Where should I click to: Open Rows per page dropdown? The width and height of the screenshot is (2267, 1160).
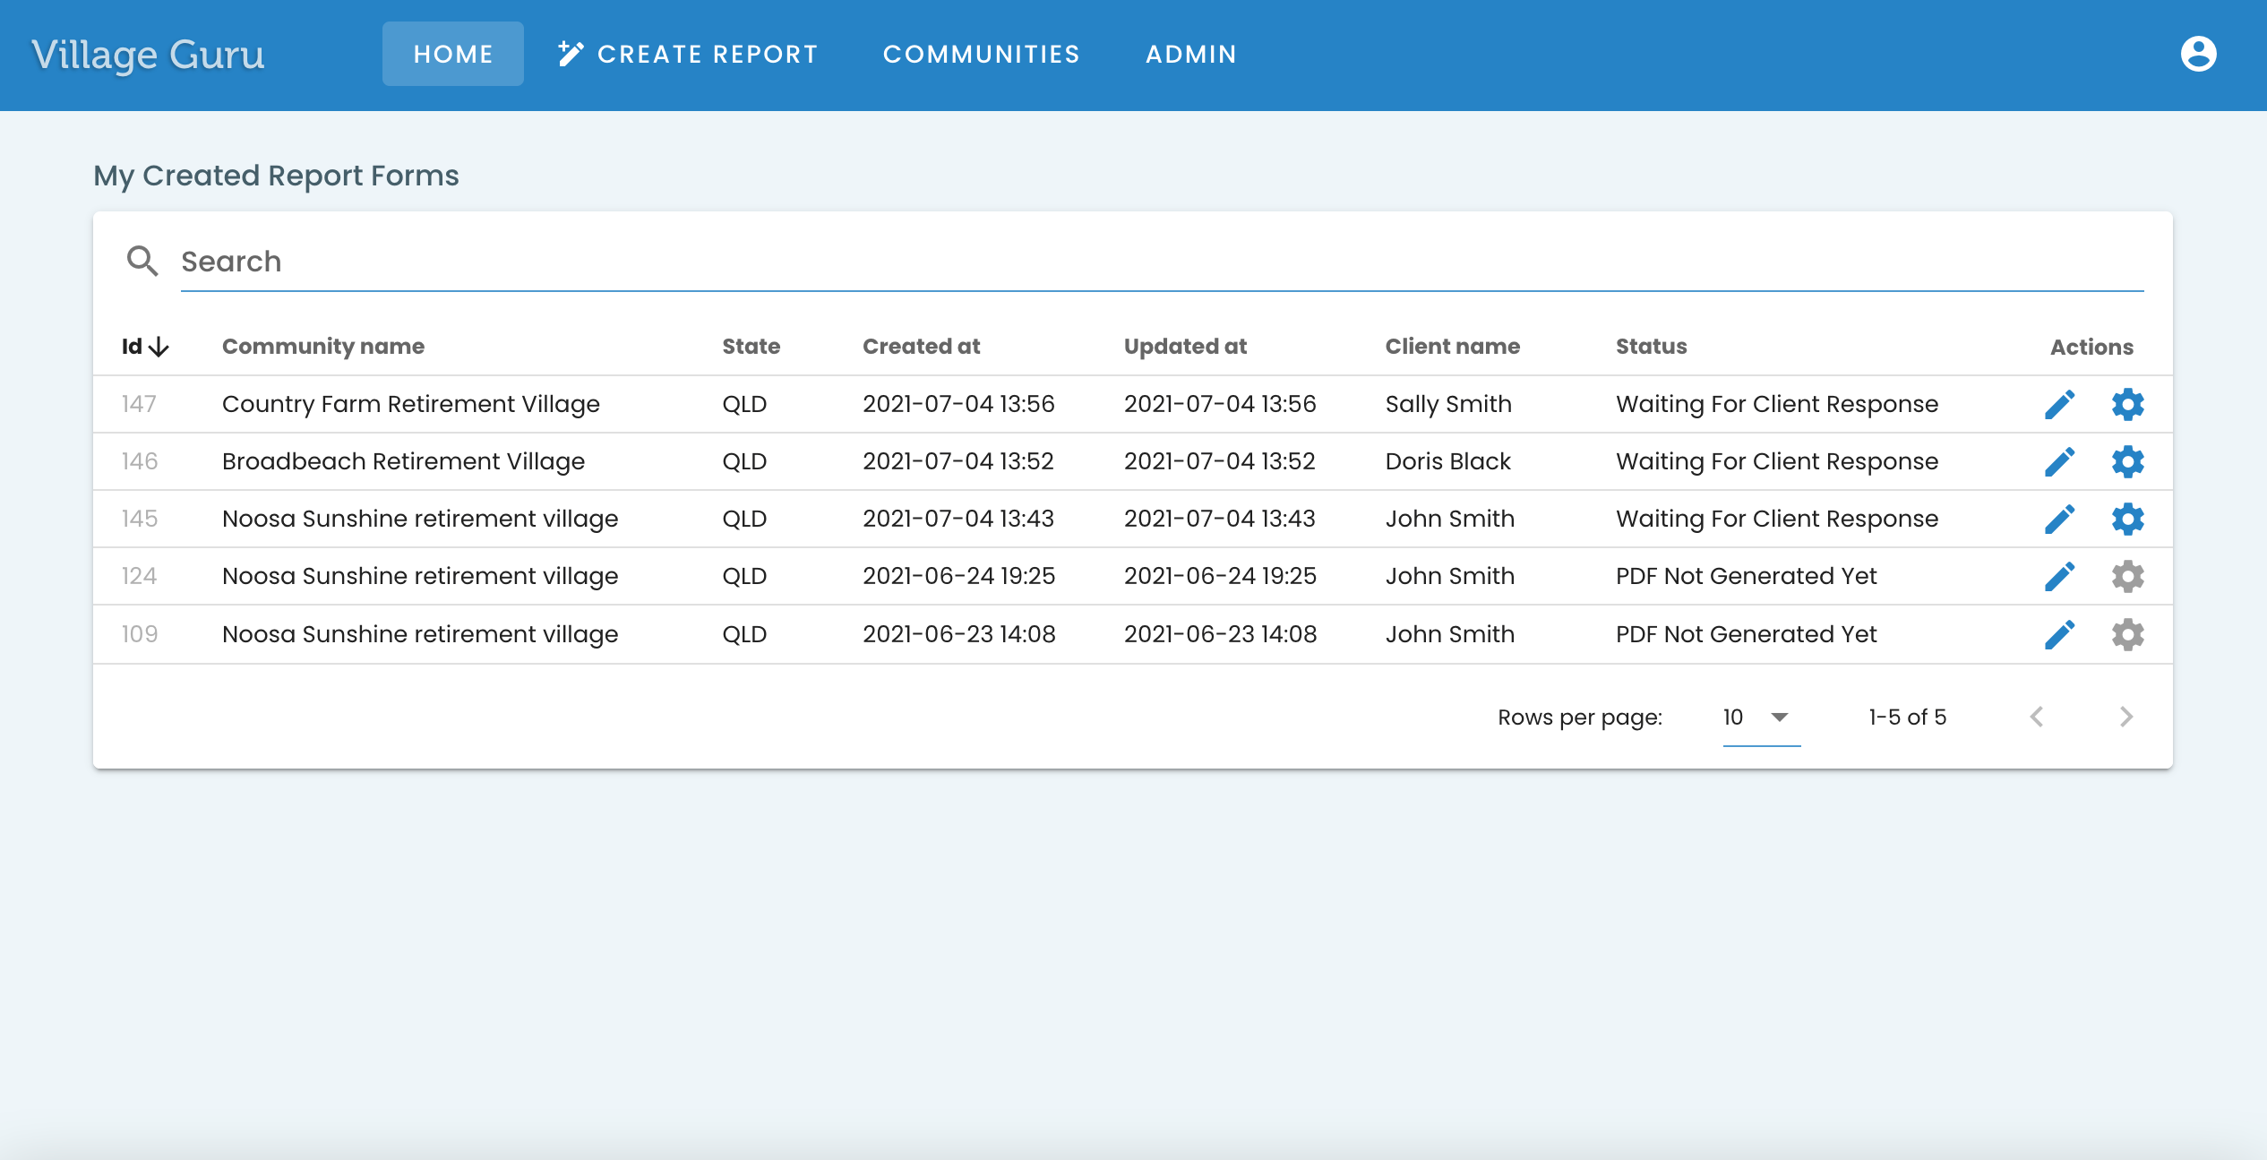[x=1760, y=717]
